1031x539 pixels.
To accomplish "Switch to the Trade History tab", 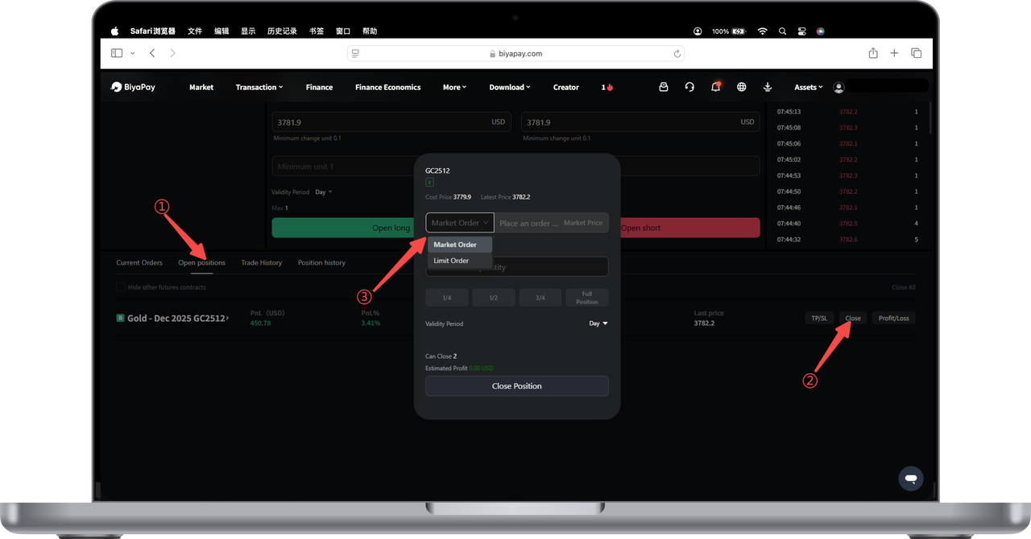I will 262,263.
